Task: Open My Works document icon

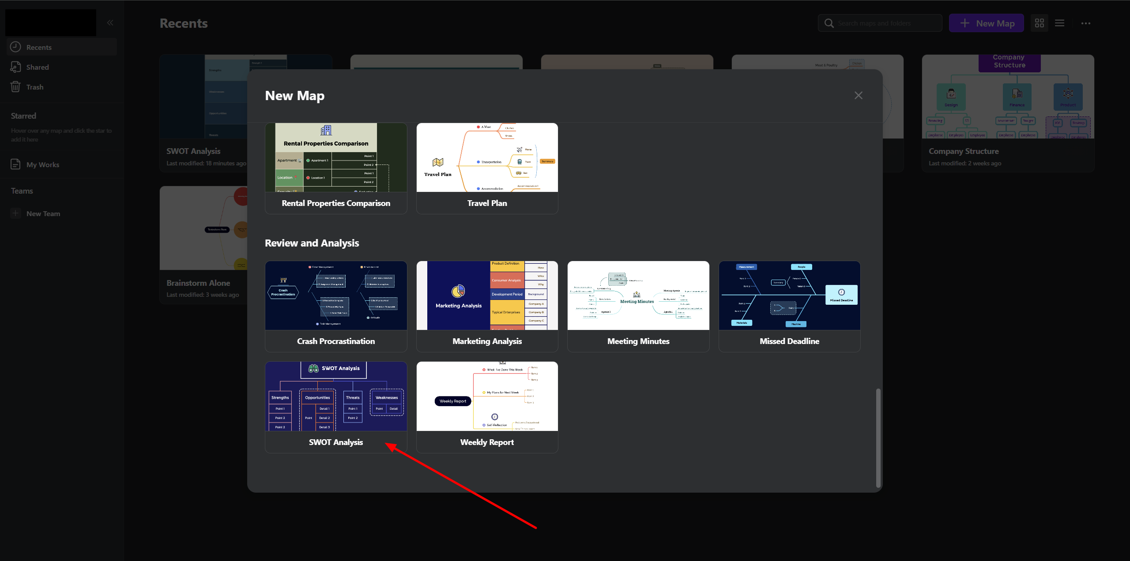Action: point(16,165)
